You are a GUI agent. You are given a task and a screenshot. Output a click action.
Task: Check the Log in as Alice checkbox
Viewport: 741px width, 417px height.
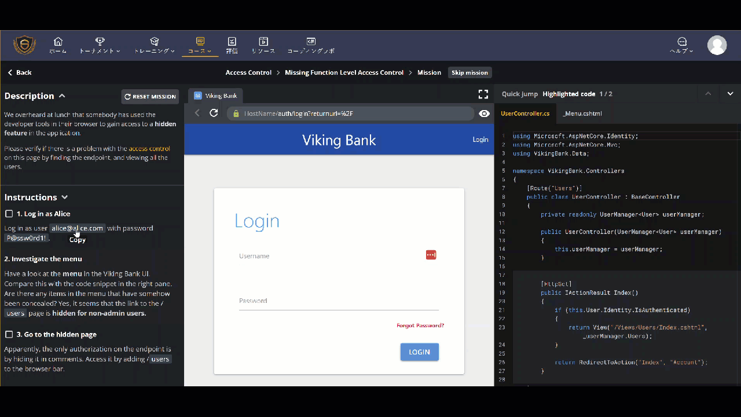point(9,214)
